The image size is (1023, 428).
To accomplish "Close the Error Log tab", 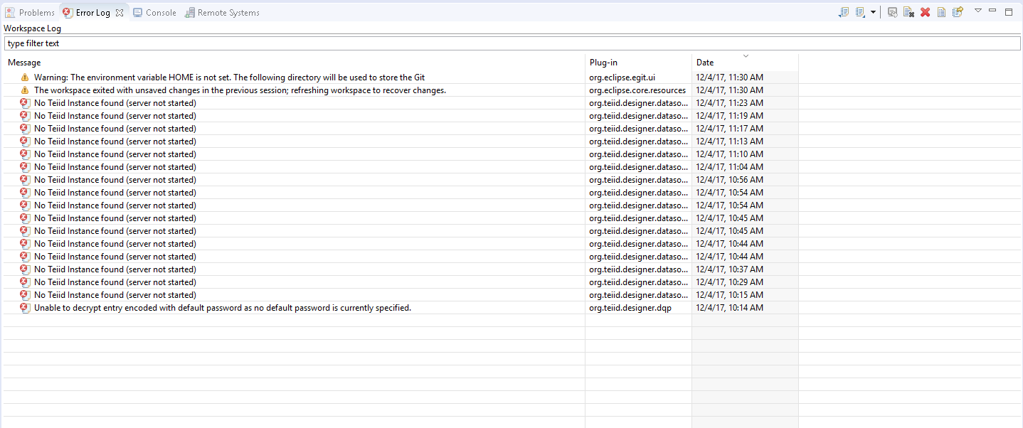I will [x=120, y=13].
